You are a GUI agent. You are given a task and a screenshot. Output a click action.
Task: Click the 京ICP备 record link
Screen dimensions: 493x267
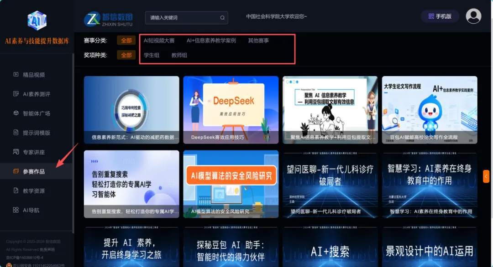point(25,257)
